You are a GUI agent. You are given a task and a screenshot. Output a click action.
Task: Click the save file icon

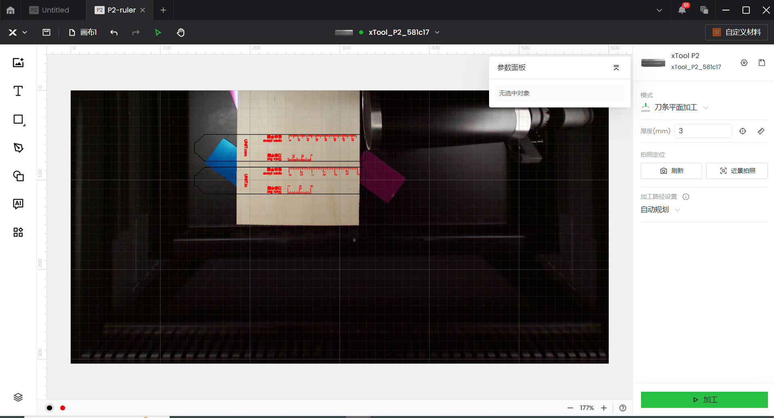point(46,32)
